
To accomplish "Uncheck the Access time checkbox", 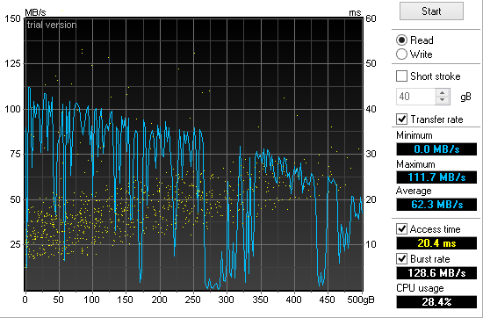I will pos(401,229).
